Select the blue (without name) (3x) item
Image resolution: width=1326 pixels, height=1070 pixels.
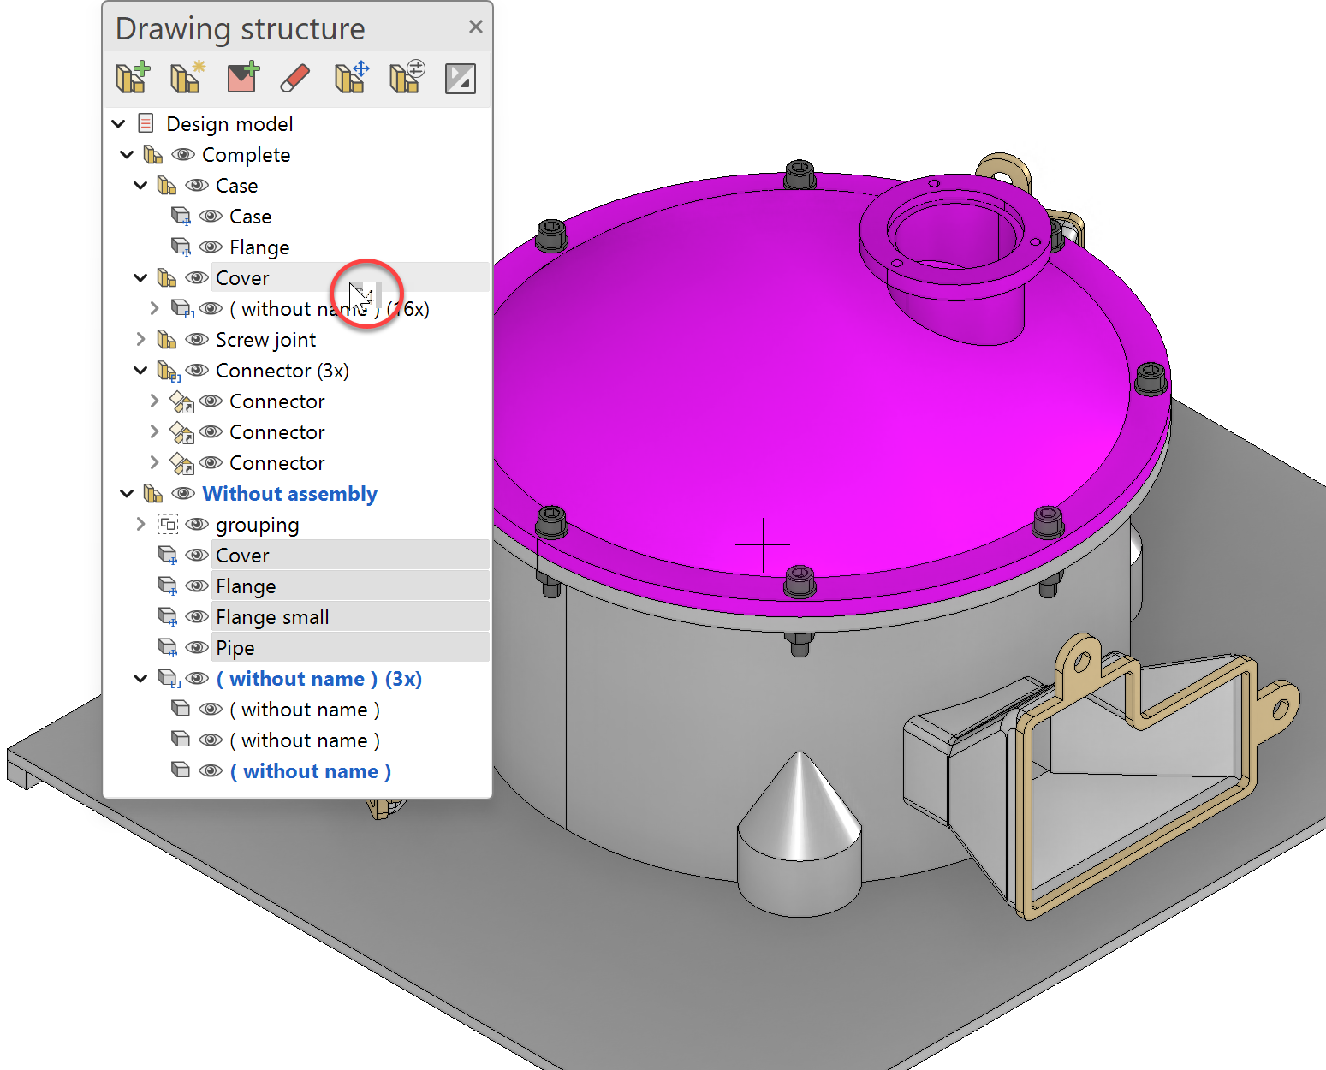click(x=318, y=679)
